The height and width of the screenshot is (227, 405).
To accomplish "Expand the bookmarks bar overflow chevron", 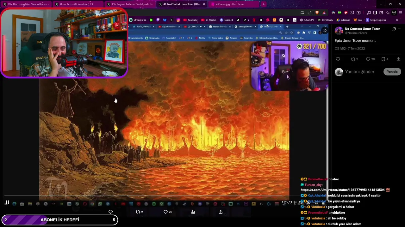I will [x=397, y=20].
